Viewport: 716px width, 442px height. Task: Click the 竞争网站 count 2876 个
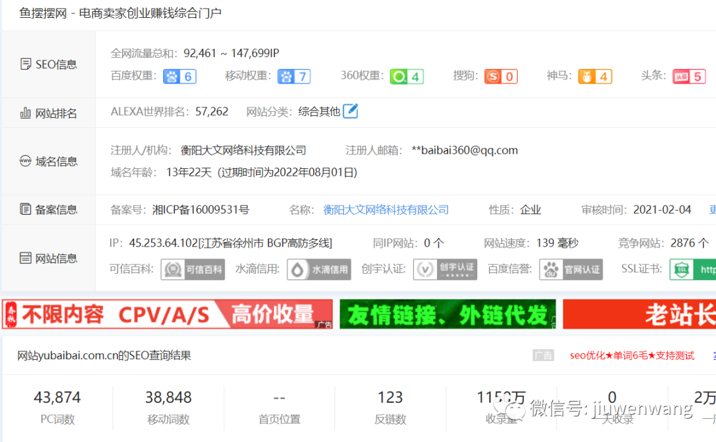pos(689,243)
